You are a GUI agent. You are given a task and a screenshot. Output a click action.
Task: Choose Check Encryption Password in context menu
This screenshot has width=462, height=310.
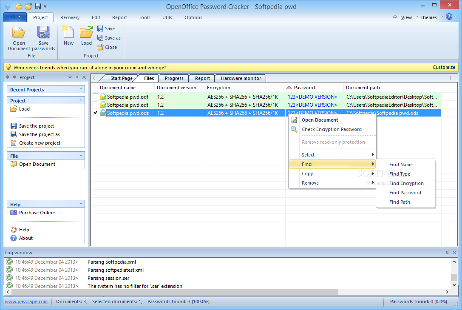coord(332,129)
